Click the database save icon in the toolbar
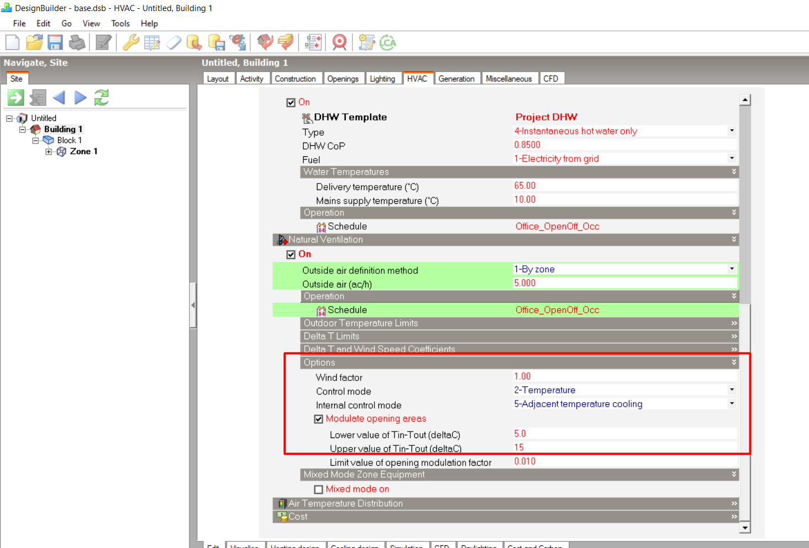This screenshot has height=548, width=809. (x=216, y=43)
